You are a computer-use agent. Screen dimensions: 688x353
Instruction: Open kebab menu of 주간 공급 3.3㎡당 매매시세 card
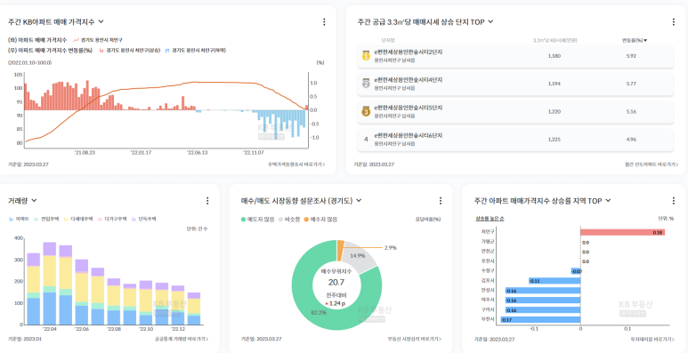coord(673,21)
